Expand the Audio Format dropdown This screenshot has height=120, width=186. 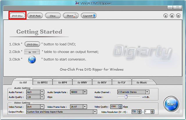pyautogui.click(x=42, y=92)
